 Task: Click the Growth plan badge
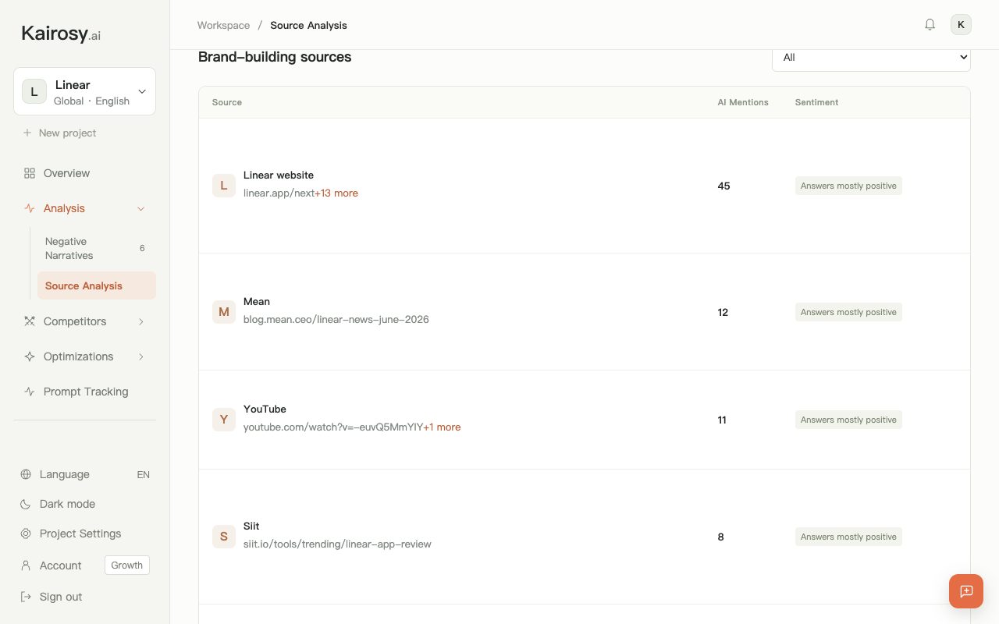pos(127,565)
